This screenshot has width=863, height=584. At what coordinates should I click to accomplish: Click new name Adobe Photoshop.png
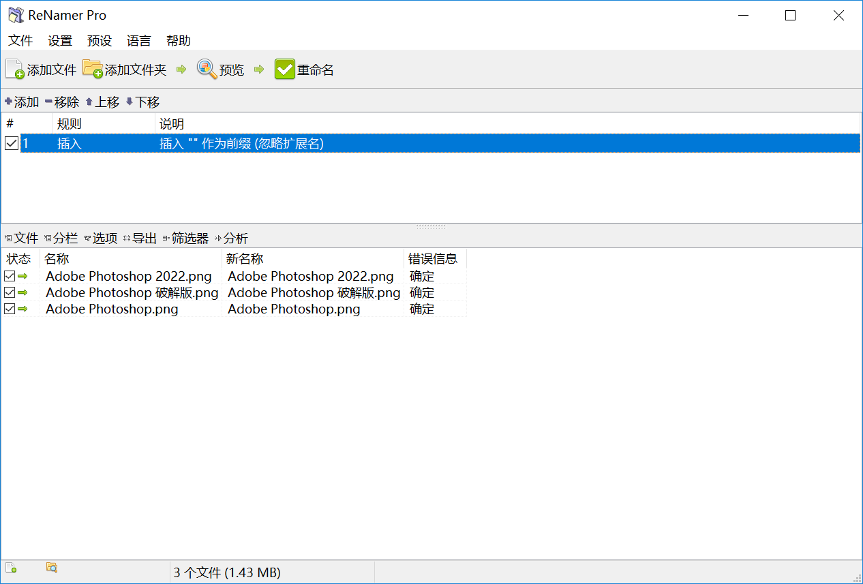pos(294,309)
